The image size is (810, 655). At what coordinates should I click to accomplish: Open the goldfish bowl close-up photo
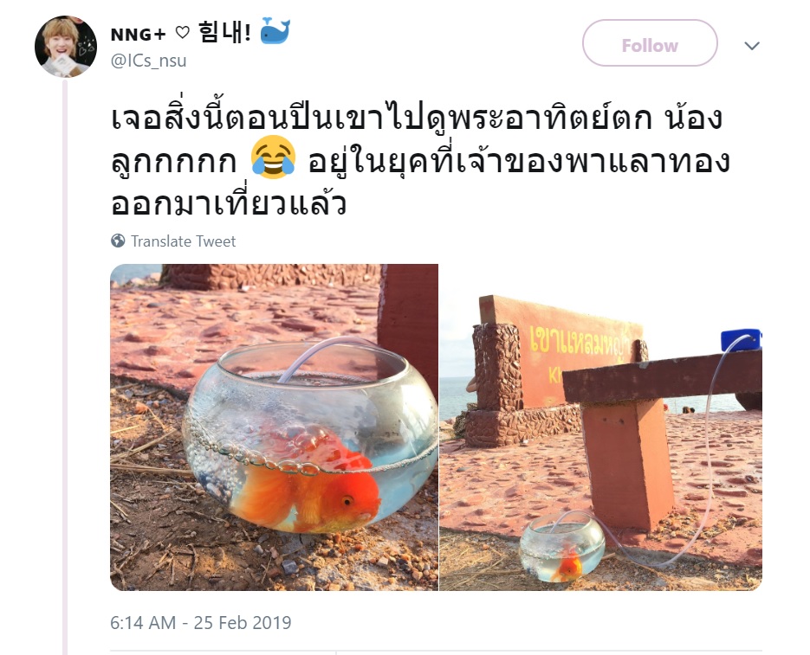pos(275,427)
